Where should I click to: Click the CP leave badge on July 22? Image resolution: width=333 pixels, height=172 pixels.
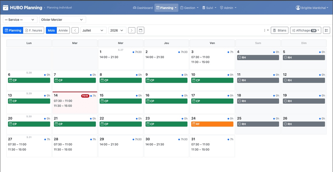pyautogui.click(x=121, y=124)
